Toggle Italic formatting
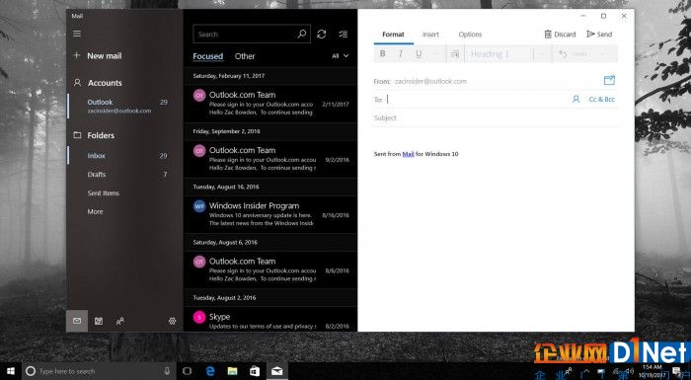This screenshot has width=691, height=380. pos(401,53)
